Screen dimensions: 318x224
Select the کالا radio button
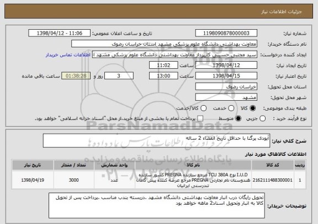253,108
